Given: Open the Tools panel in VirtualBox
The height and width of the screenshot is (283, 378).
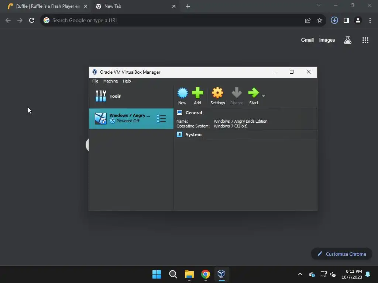Looking at the screenshot, I should (x=131, y=96).
